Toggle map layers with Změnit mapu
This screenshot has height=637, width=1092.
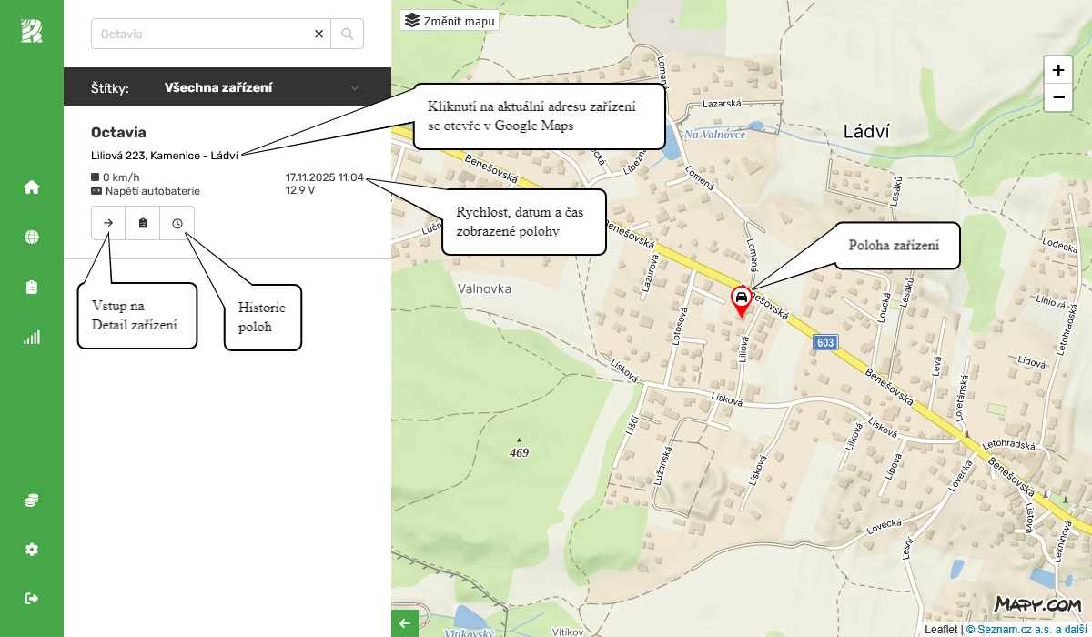click(450, 19)
